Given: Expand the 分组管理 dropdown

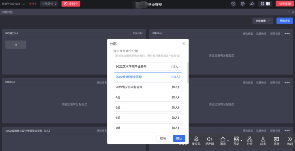Looking at the screenshot, I should (x=262, y=21).
